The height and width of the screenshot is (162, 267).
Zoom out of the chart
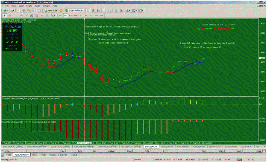110,11
